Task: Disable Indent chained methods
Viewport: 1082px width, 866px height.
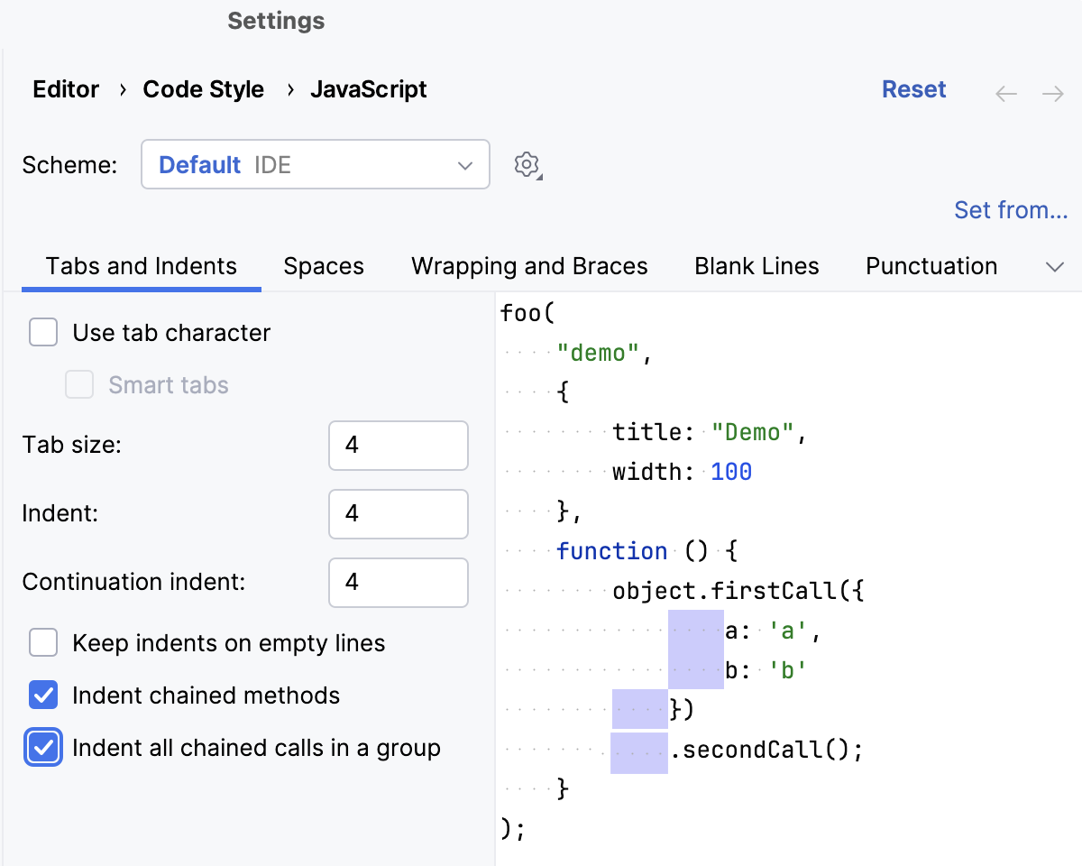Action: [x=43, y=695]
